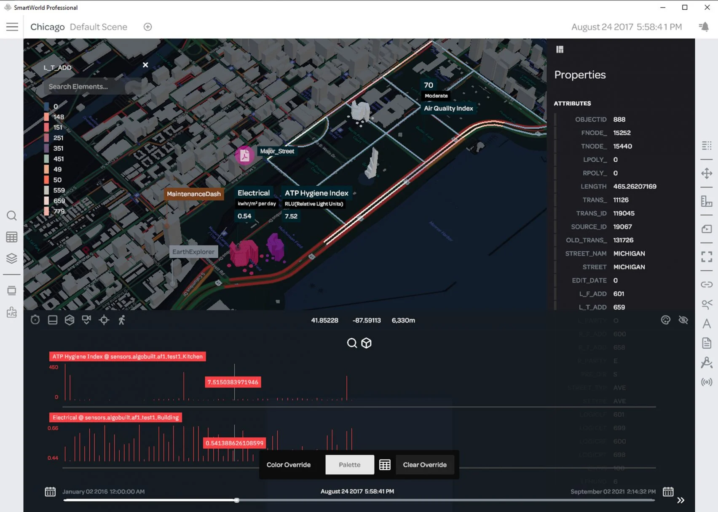Click the notification bell icon
Screen dimensions: 718x512
pos(704,27)
